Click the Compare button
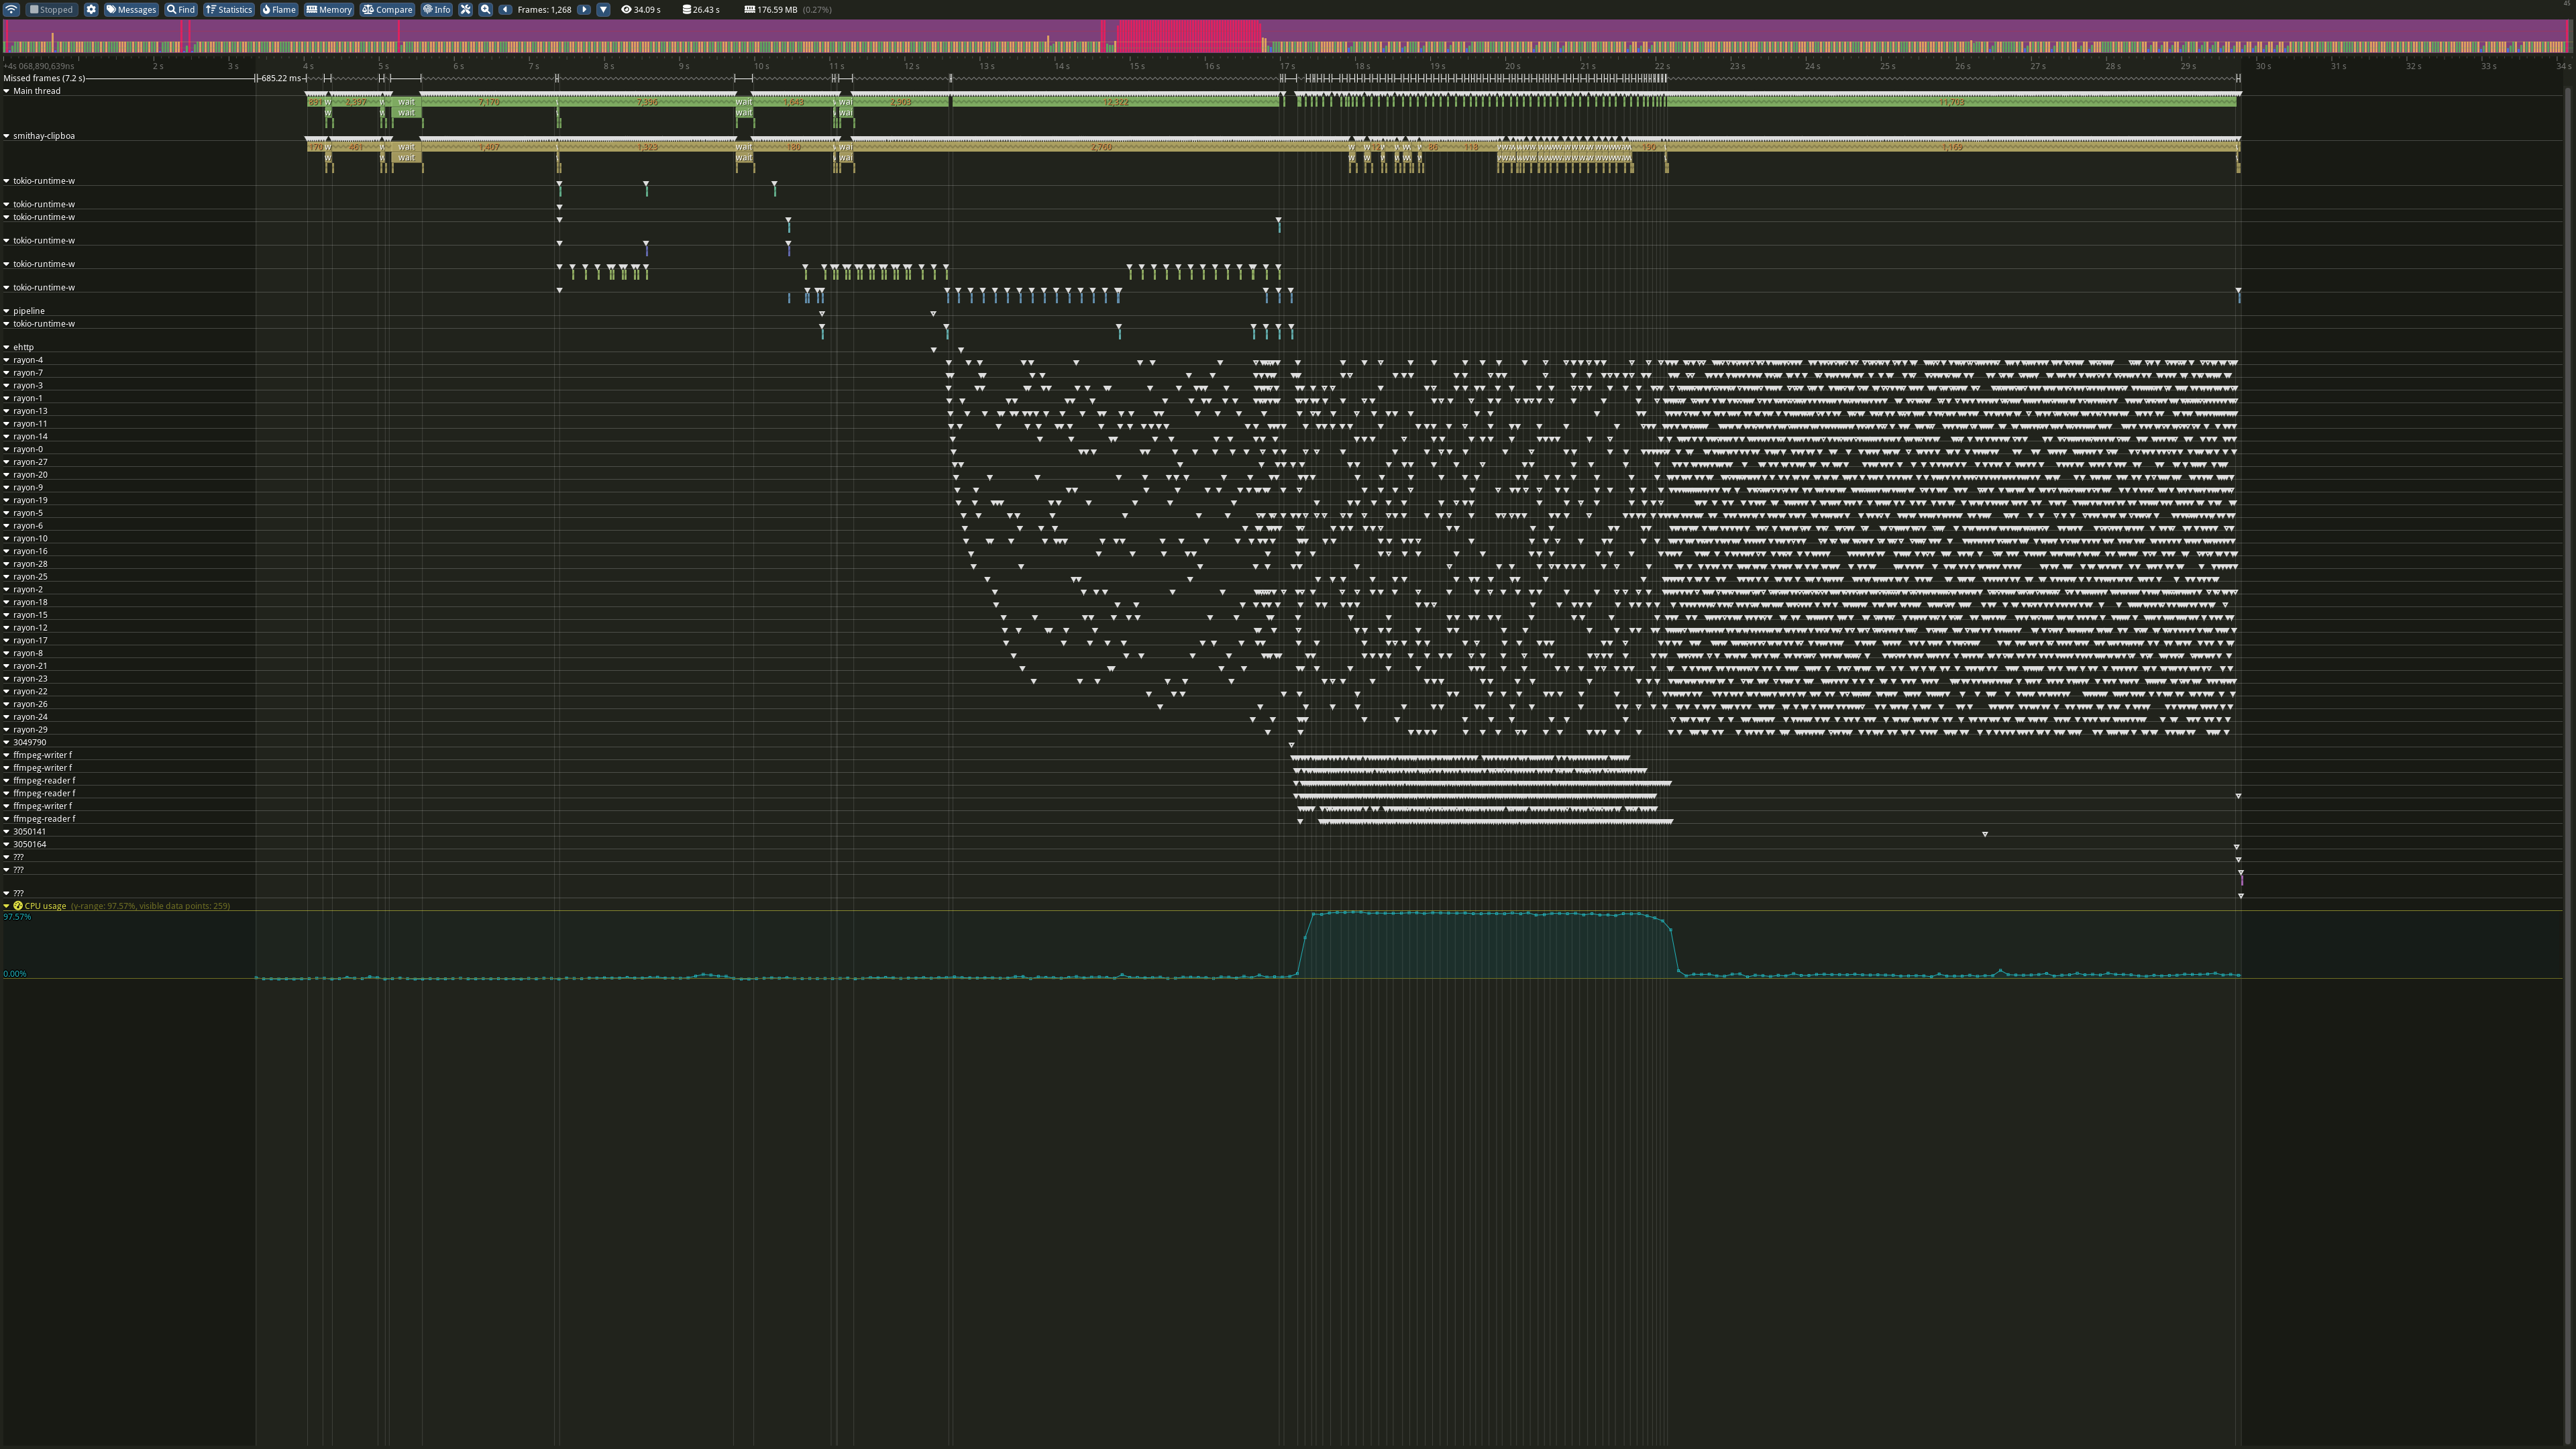This screenshot has width=2576, height=1449. (x=388, y=9)
